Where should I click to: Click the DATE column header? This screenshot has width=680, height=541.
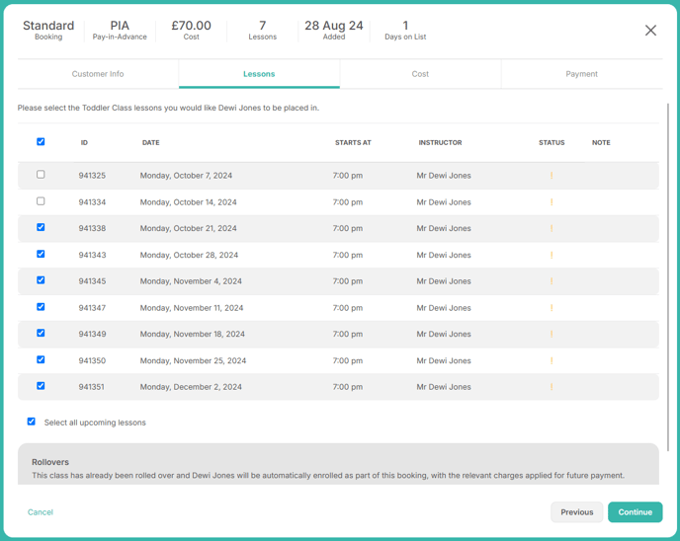(x=151, y=142)
